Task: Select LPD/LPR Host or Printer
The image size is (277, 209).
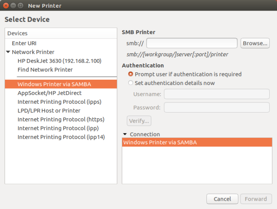Action: pyautogui.click(x=49, y=111)
